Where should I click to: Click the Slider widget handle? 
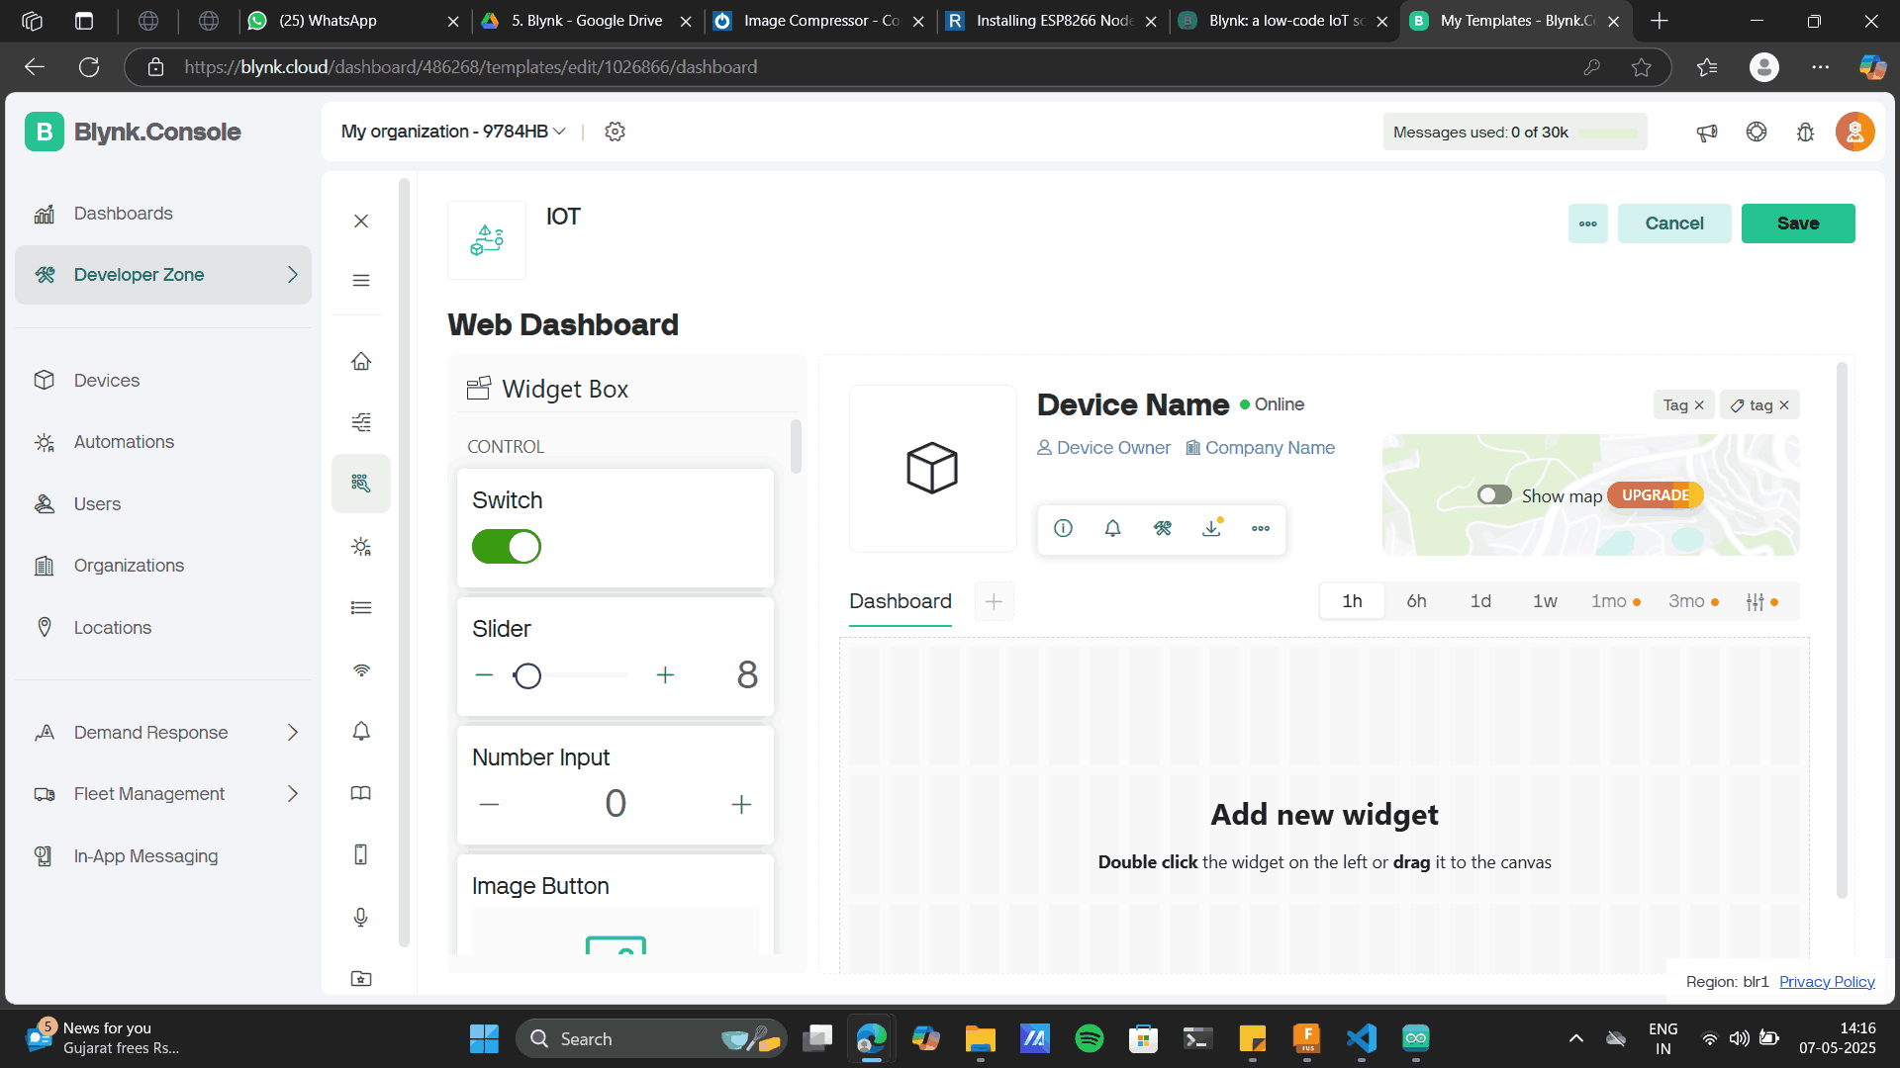pos(527,676)
